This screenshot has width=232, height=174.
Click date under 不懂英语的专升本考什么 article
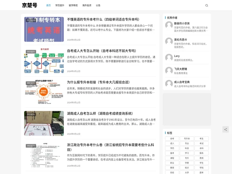[x=73, y=40]
